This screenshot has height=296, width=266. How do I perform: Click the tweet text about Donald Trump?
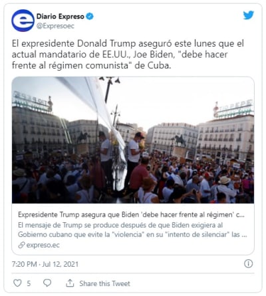(x=128, y=55)
